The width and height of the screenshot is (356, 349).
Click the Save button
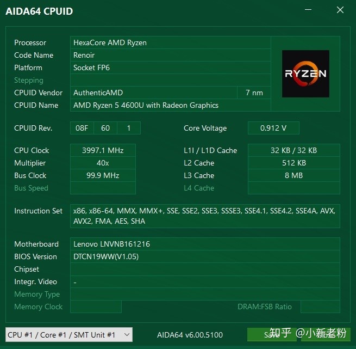[272, 334]
